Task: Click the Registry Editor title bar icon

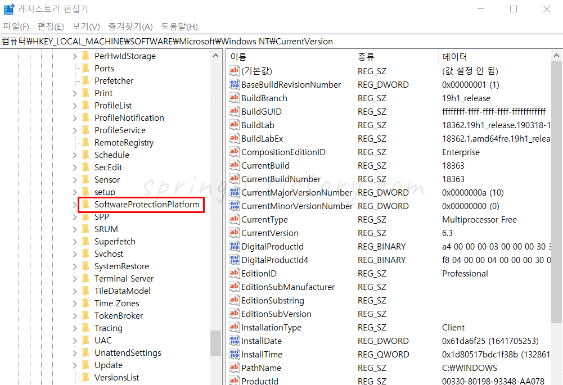Action: point(8,9)
